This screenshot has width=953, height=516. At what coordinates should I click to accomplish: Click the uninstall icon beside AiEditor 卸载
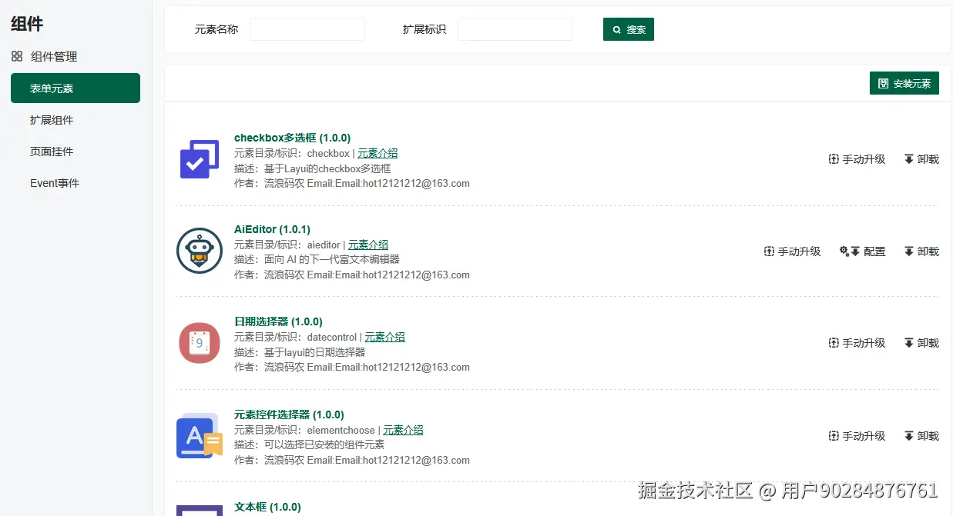909,251
